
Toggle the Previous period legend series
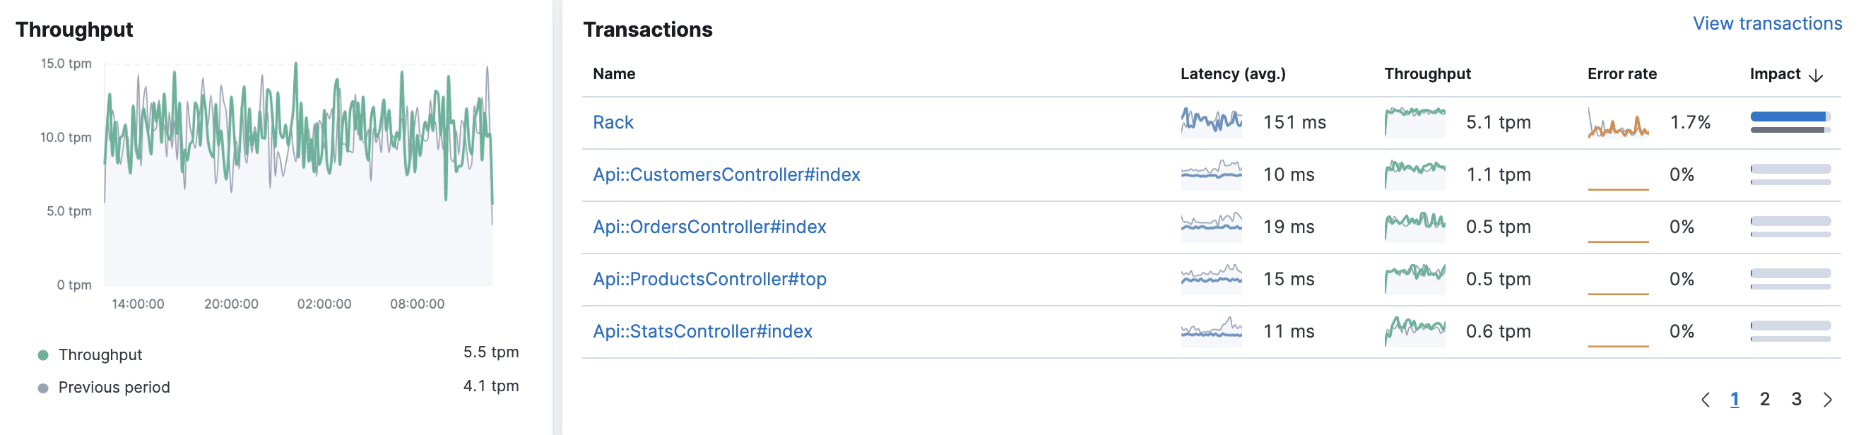pyautogui.click(x=114, y=387)
